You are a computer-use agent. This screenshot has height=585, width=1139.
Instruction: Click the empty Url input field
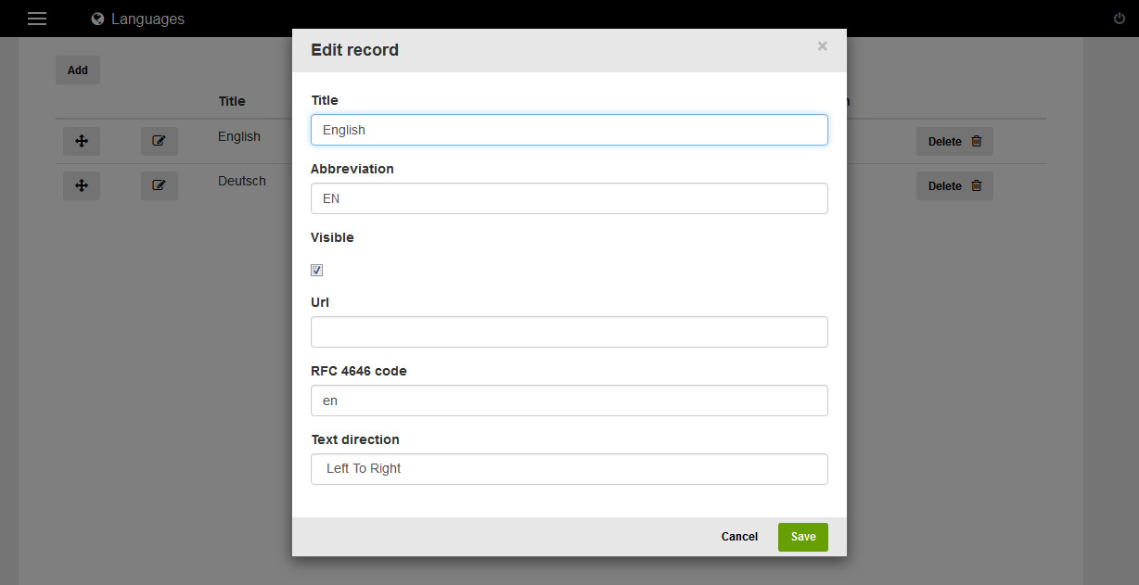coord(569,332)
